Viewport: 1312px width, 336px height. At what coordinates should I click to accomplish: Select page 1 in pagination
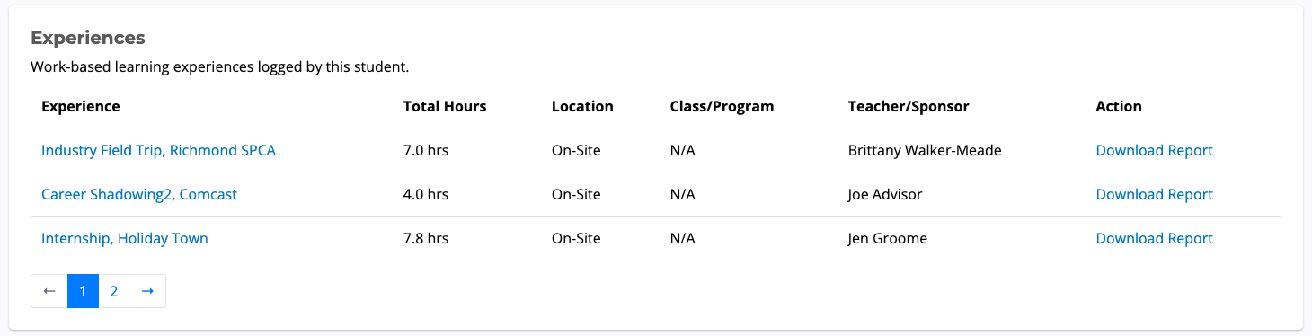(x=83, y=291)
